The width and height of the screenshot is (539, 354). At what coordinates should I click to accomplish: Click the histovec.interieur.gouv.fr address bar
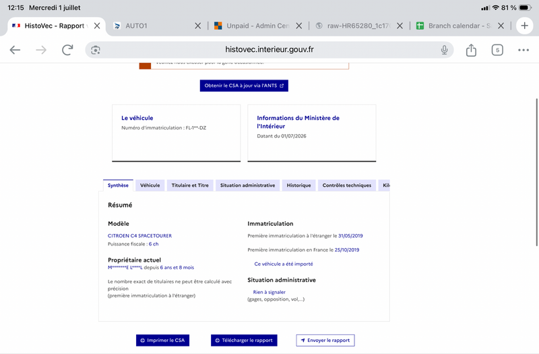[x=269, y=49]
